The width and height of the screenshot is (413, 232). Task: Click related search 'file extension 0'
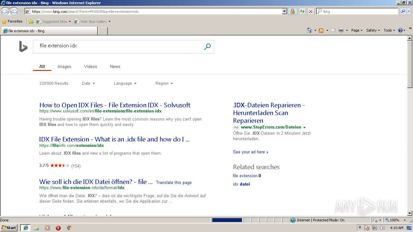click(x=247, y=176)
